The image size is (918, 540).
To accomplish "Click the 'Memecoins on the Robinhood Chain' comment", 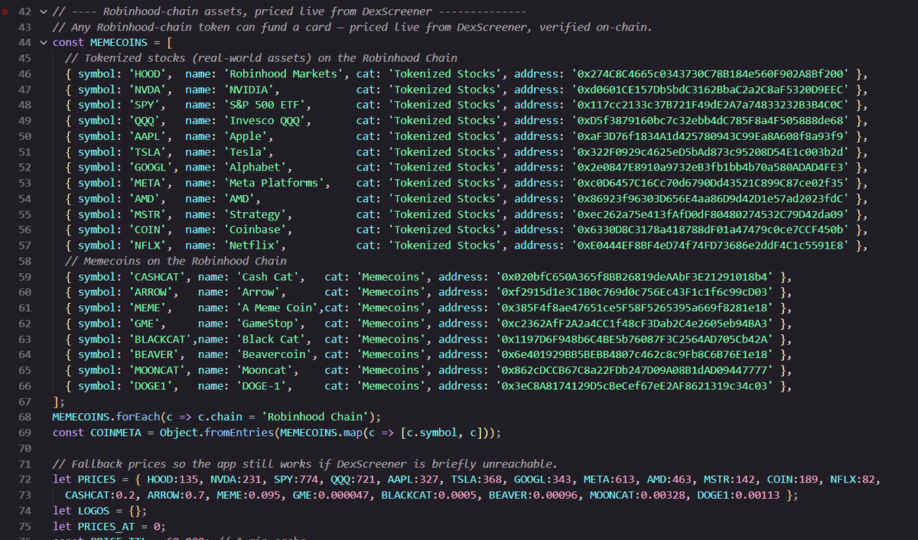I will (x=174, y=261).
